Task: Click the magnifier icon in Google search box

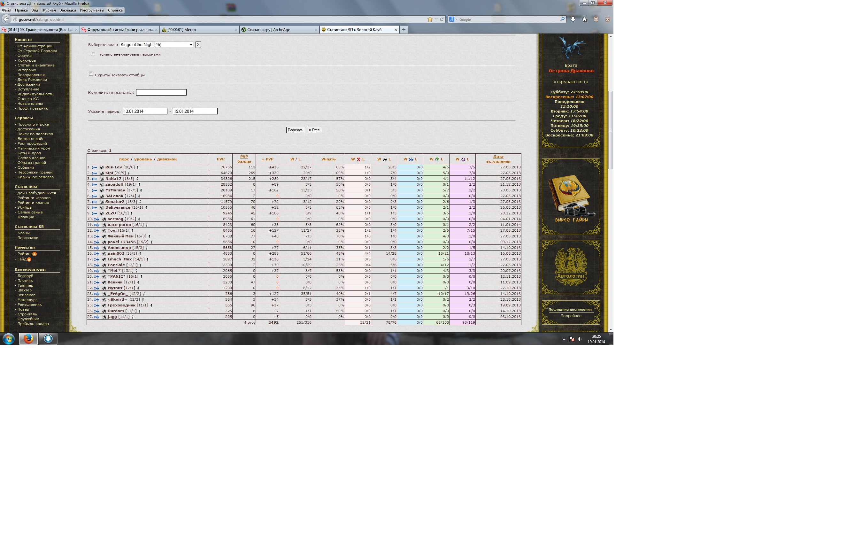Action: [x=562, y=19]
